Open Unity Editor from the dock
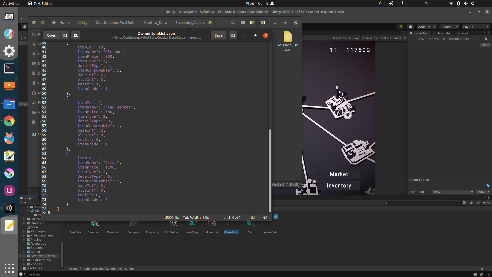This screenshot has width=492, height=277. pyautogui.click(x=9, y=208)
